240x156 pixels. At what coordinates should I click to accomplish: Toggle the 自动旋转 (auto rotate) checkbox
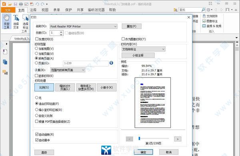point(37,134)
